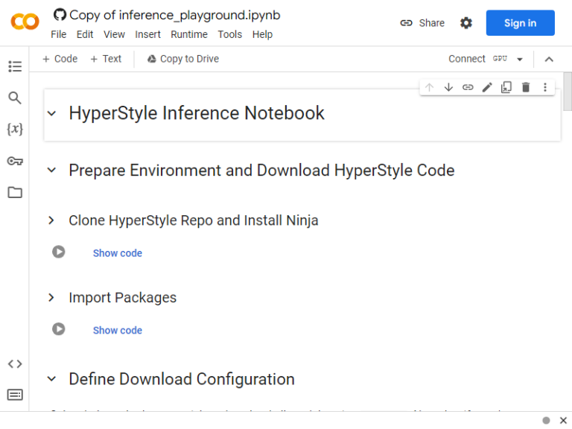The width and height of the screenshot is (572, 429).
Task: Open the Find and replace sidebar
Action: [15, 98]
